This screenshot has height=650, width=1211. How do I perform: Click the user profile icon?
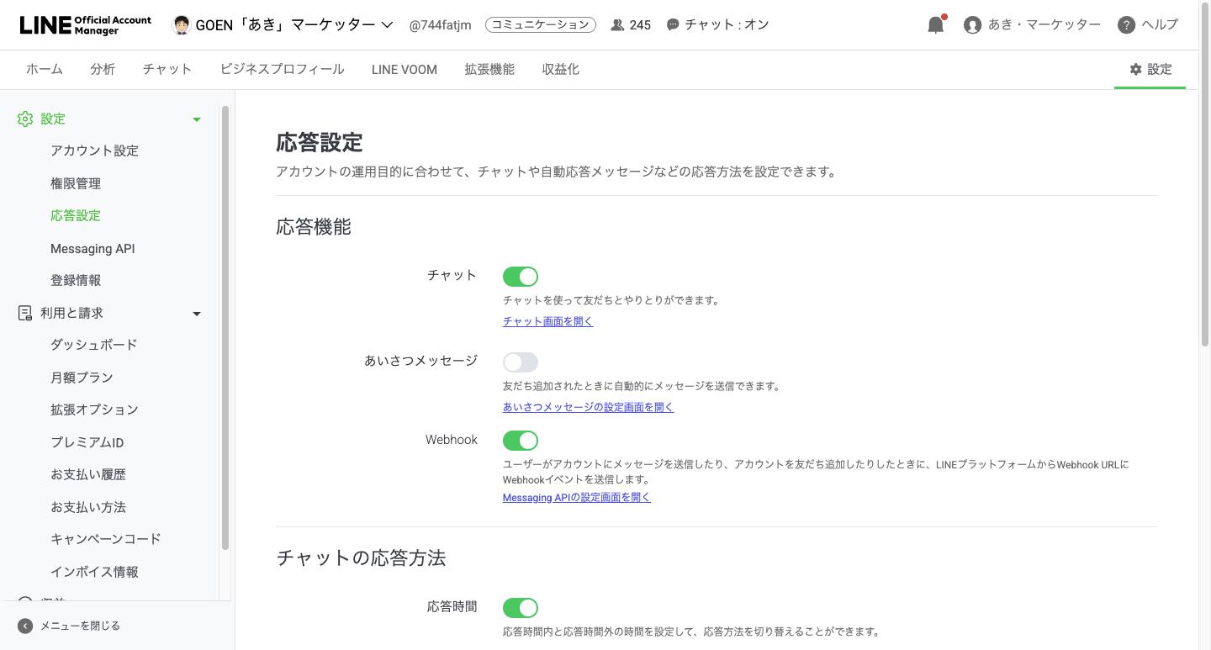tap(972, 25)
